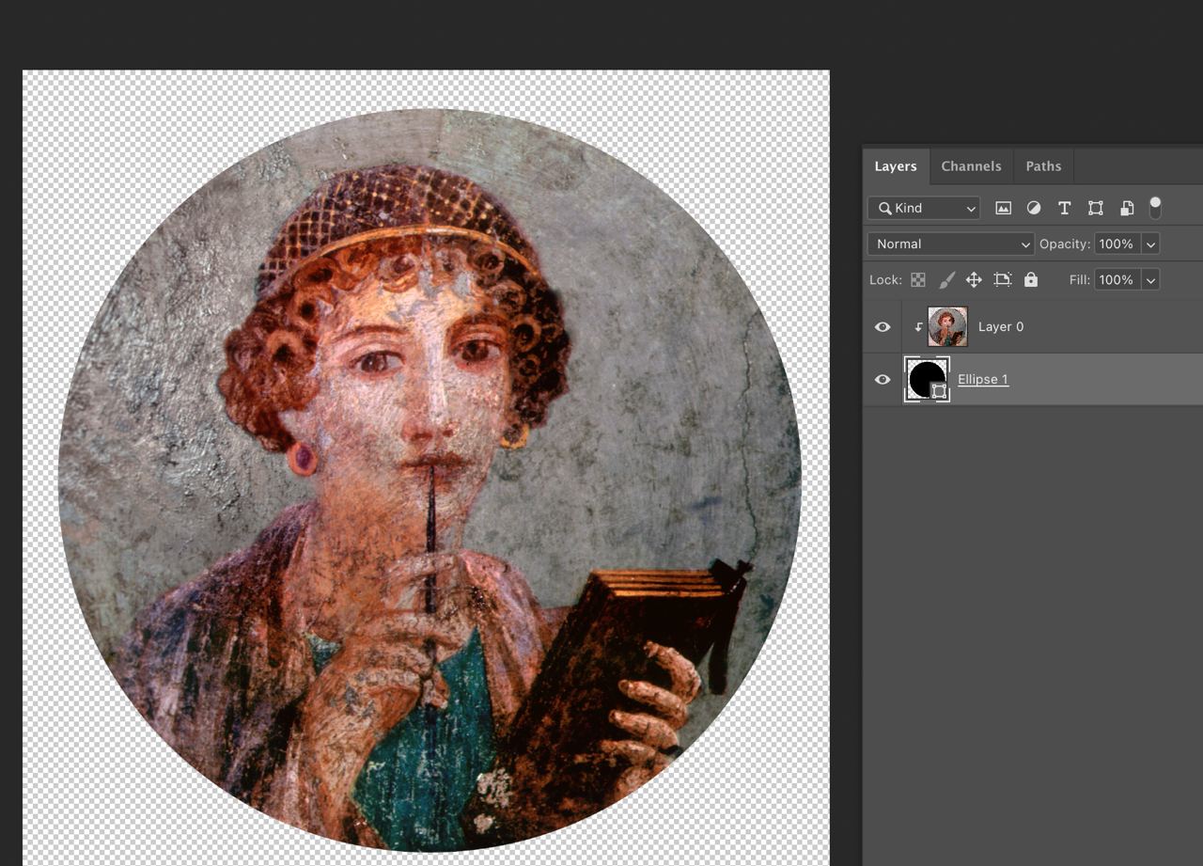Open the Kind filter dropdown
Image resolution: width=1203 pixels, height=866 pixels.
pyautogui.click(x=924, y=208)
